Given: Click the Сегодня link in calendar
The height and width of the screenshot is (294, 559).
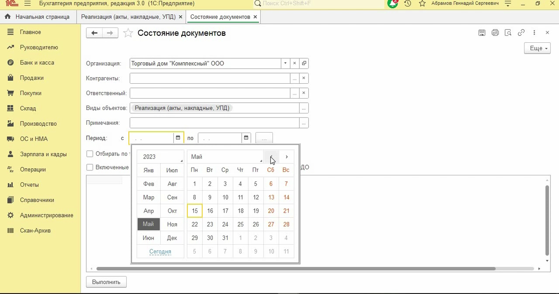Looking at the screenshot, I should point(160,252).
